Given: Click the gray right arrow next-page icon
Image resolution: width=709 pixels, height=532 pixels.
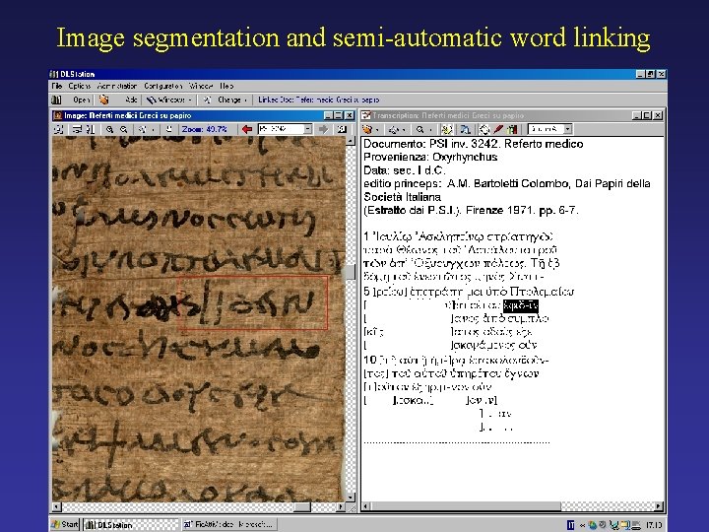Looking at the screenshot, I should click(323, 129).
